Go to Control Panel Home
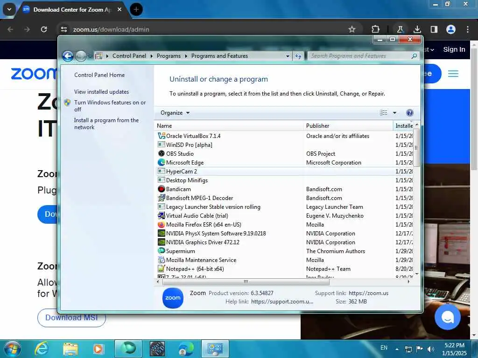The image size is (478, 358). click(x=99, y=75)
